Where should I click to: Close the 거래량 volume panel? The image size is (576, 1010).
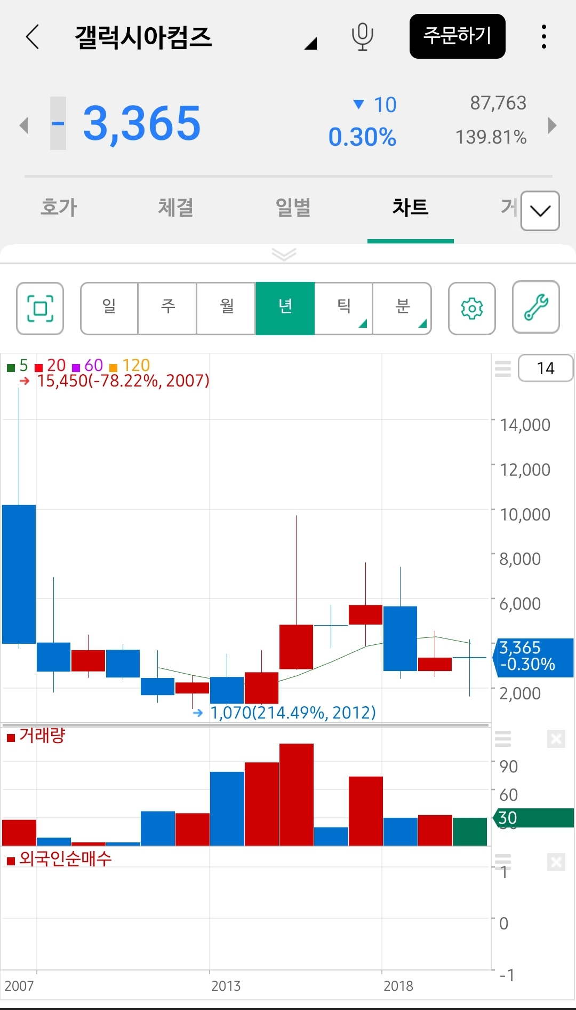click(x=556, y=739)
